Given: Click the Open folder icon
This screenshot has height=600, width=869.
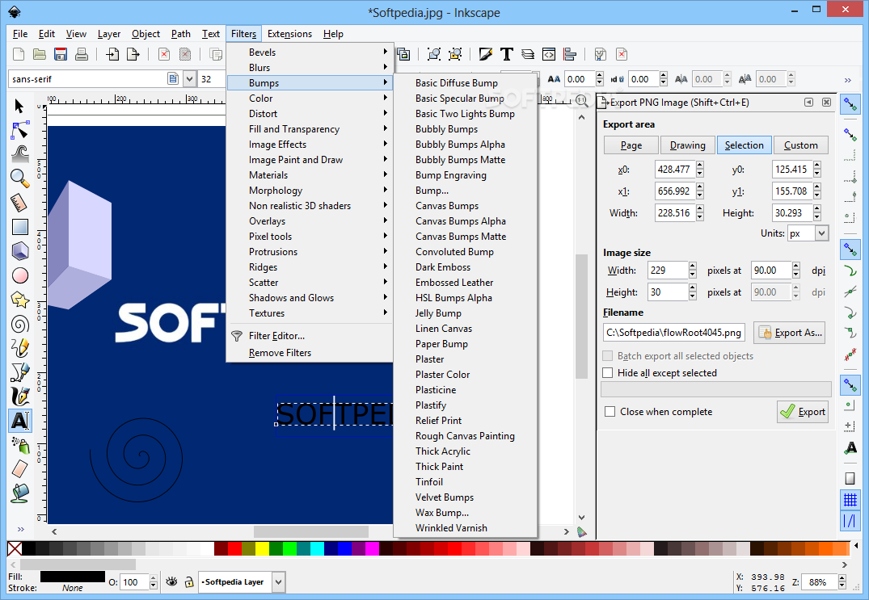Looking at the screenshot, I should pos(40,54).
